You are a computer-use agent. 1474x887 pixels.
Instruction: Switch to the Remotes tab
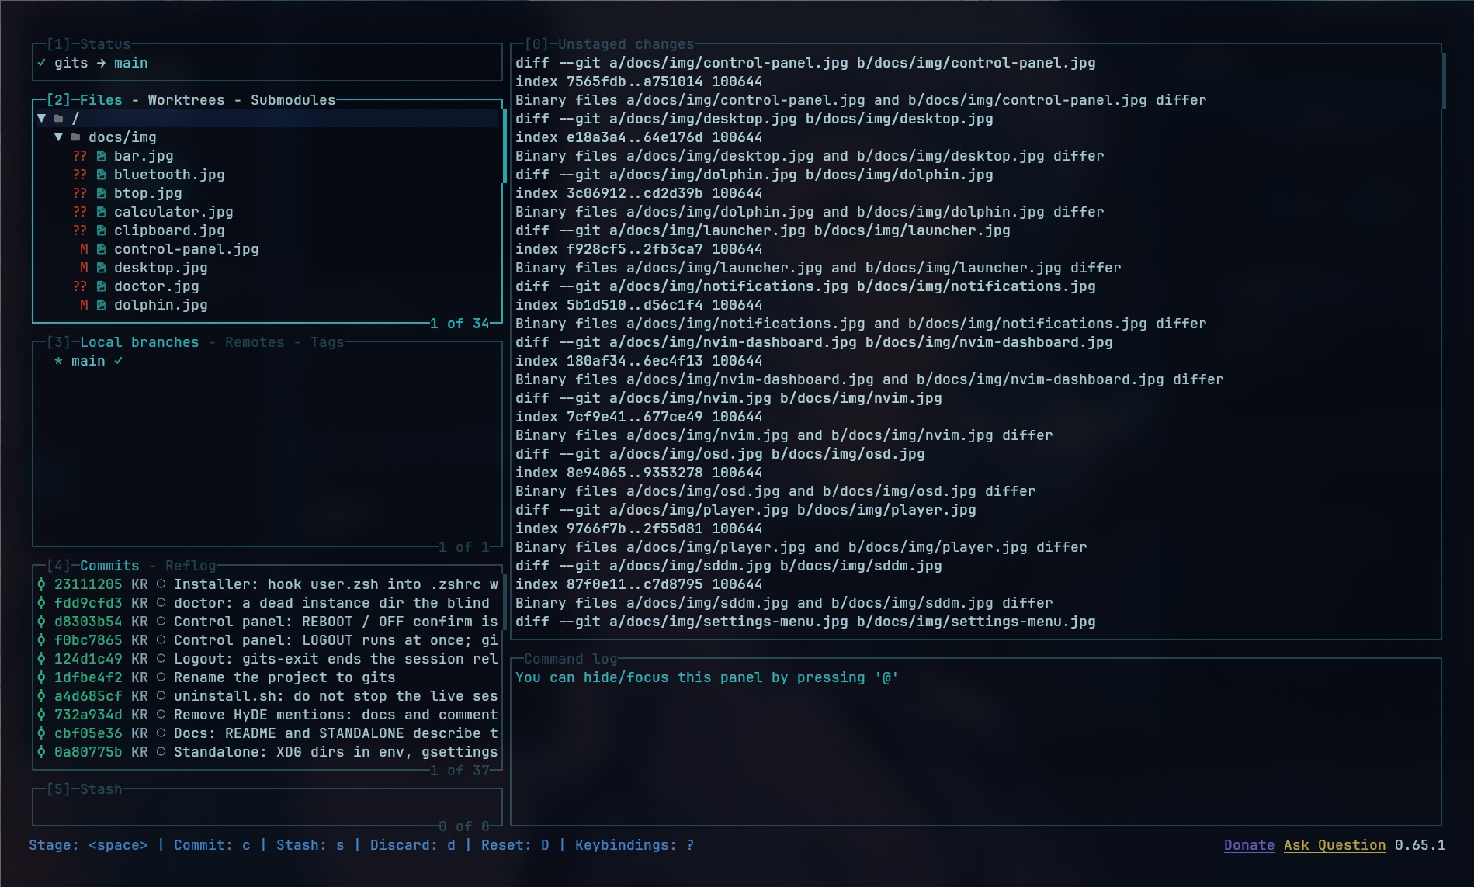pyautogui.click(x=255, y=342)
